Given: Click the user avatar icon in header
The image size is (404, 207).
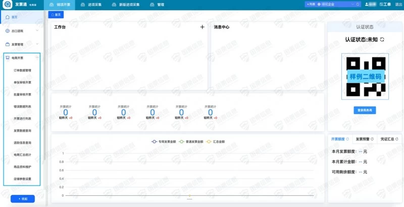Looking at the screenshot, I should pyautogui.click(x=367, y=4).
